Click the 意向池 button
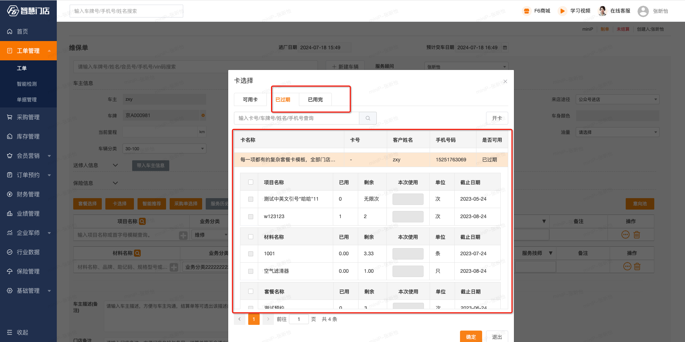Screen dimensions: 685x342 click(640, 203)
